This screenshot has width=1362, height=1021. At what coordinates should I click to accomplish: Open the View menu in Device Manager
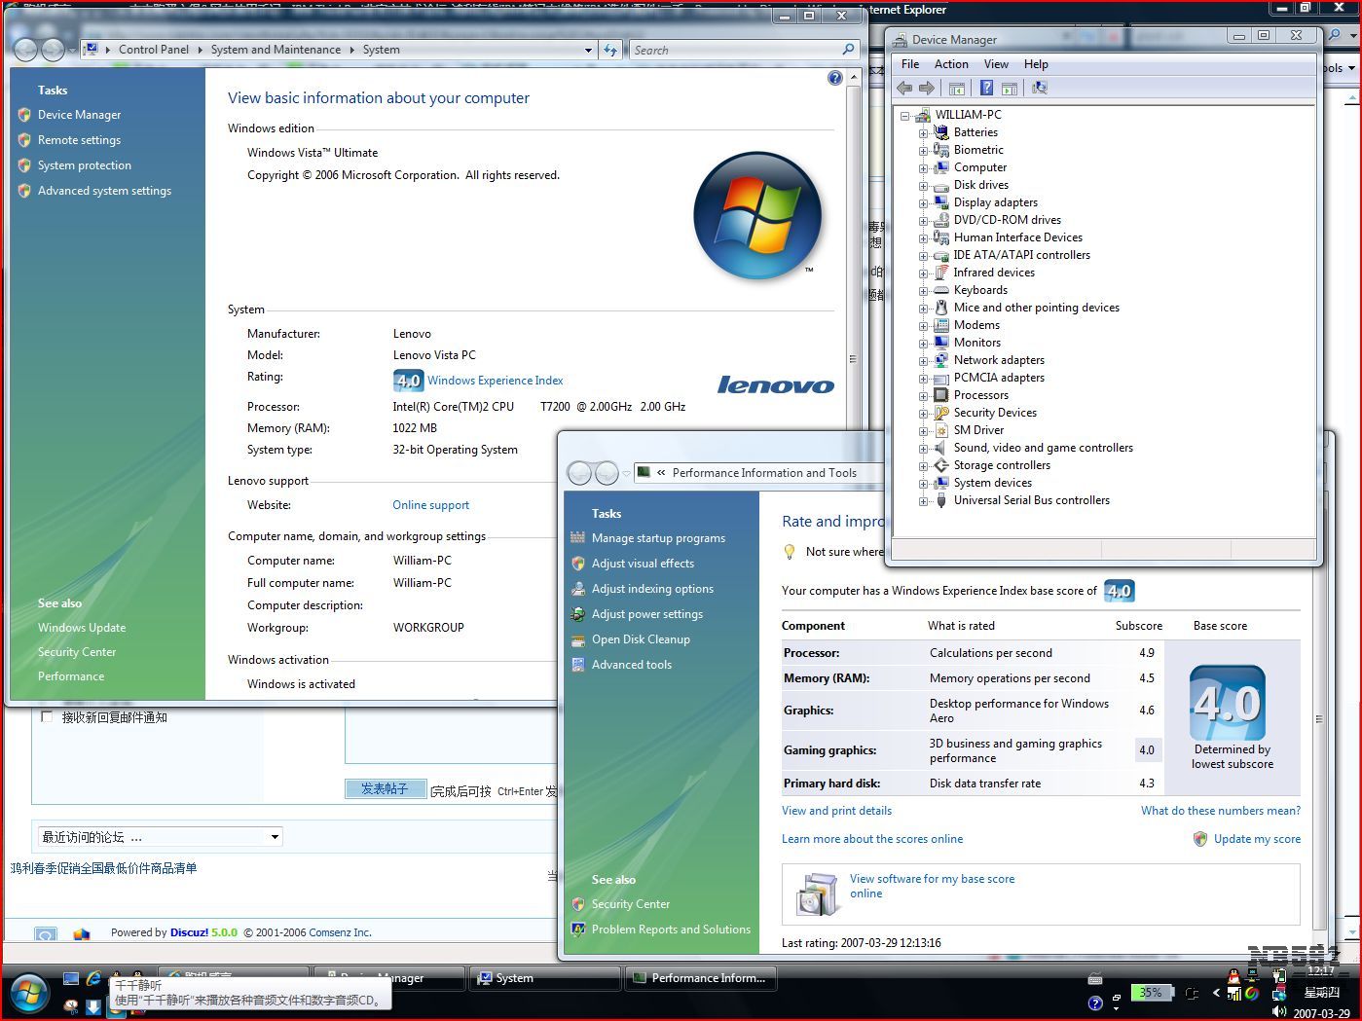point(996,64)
